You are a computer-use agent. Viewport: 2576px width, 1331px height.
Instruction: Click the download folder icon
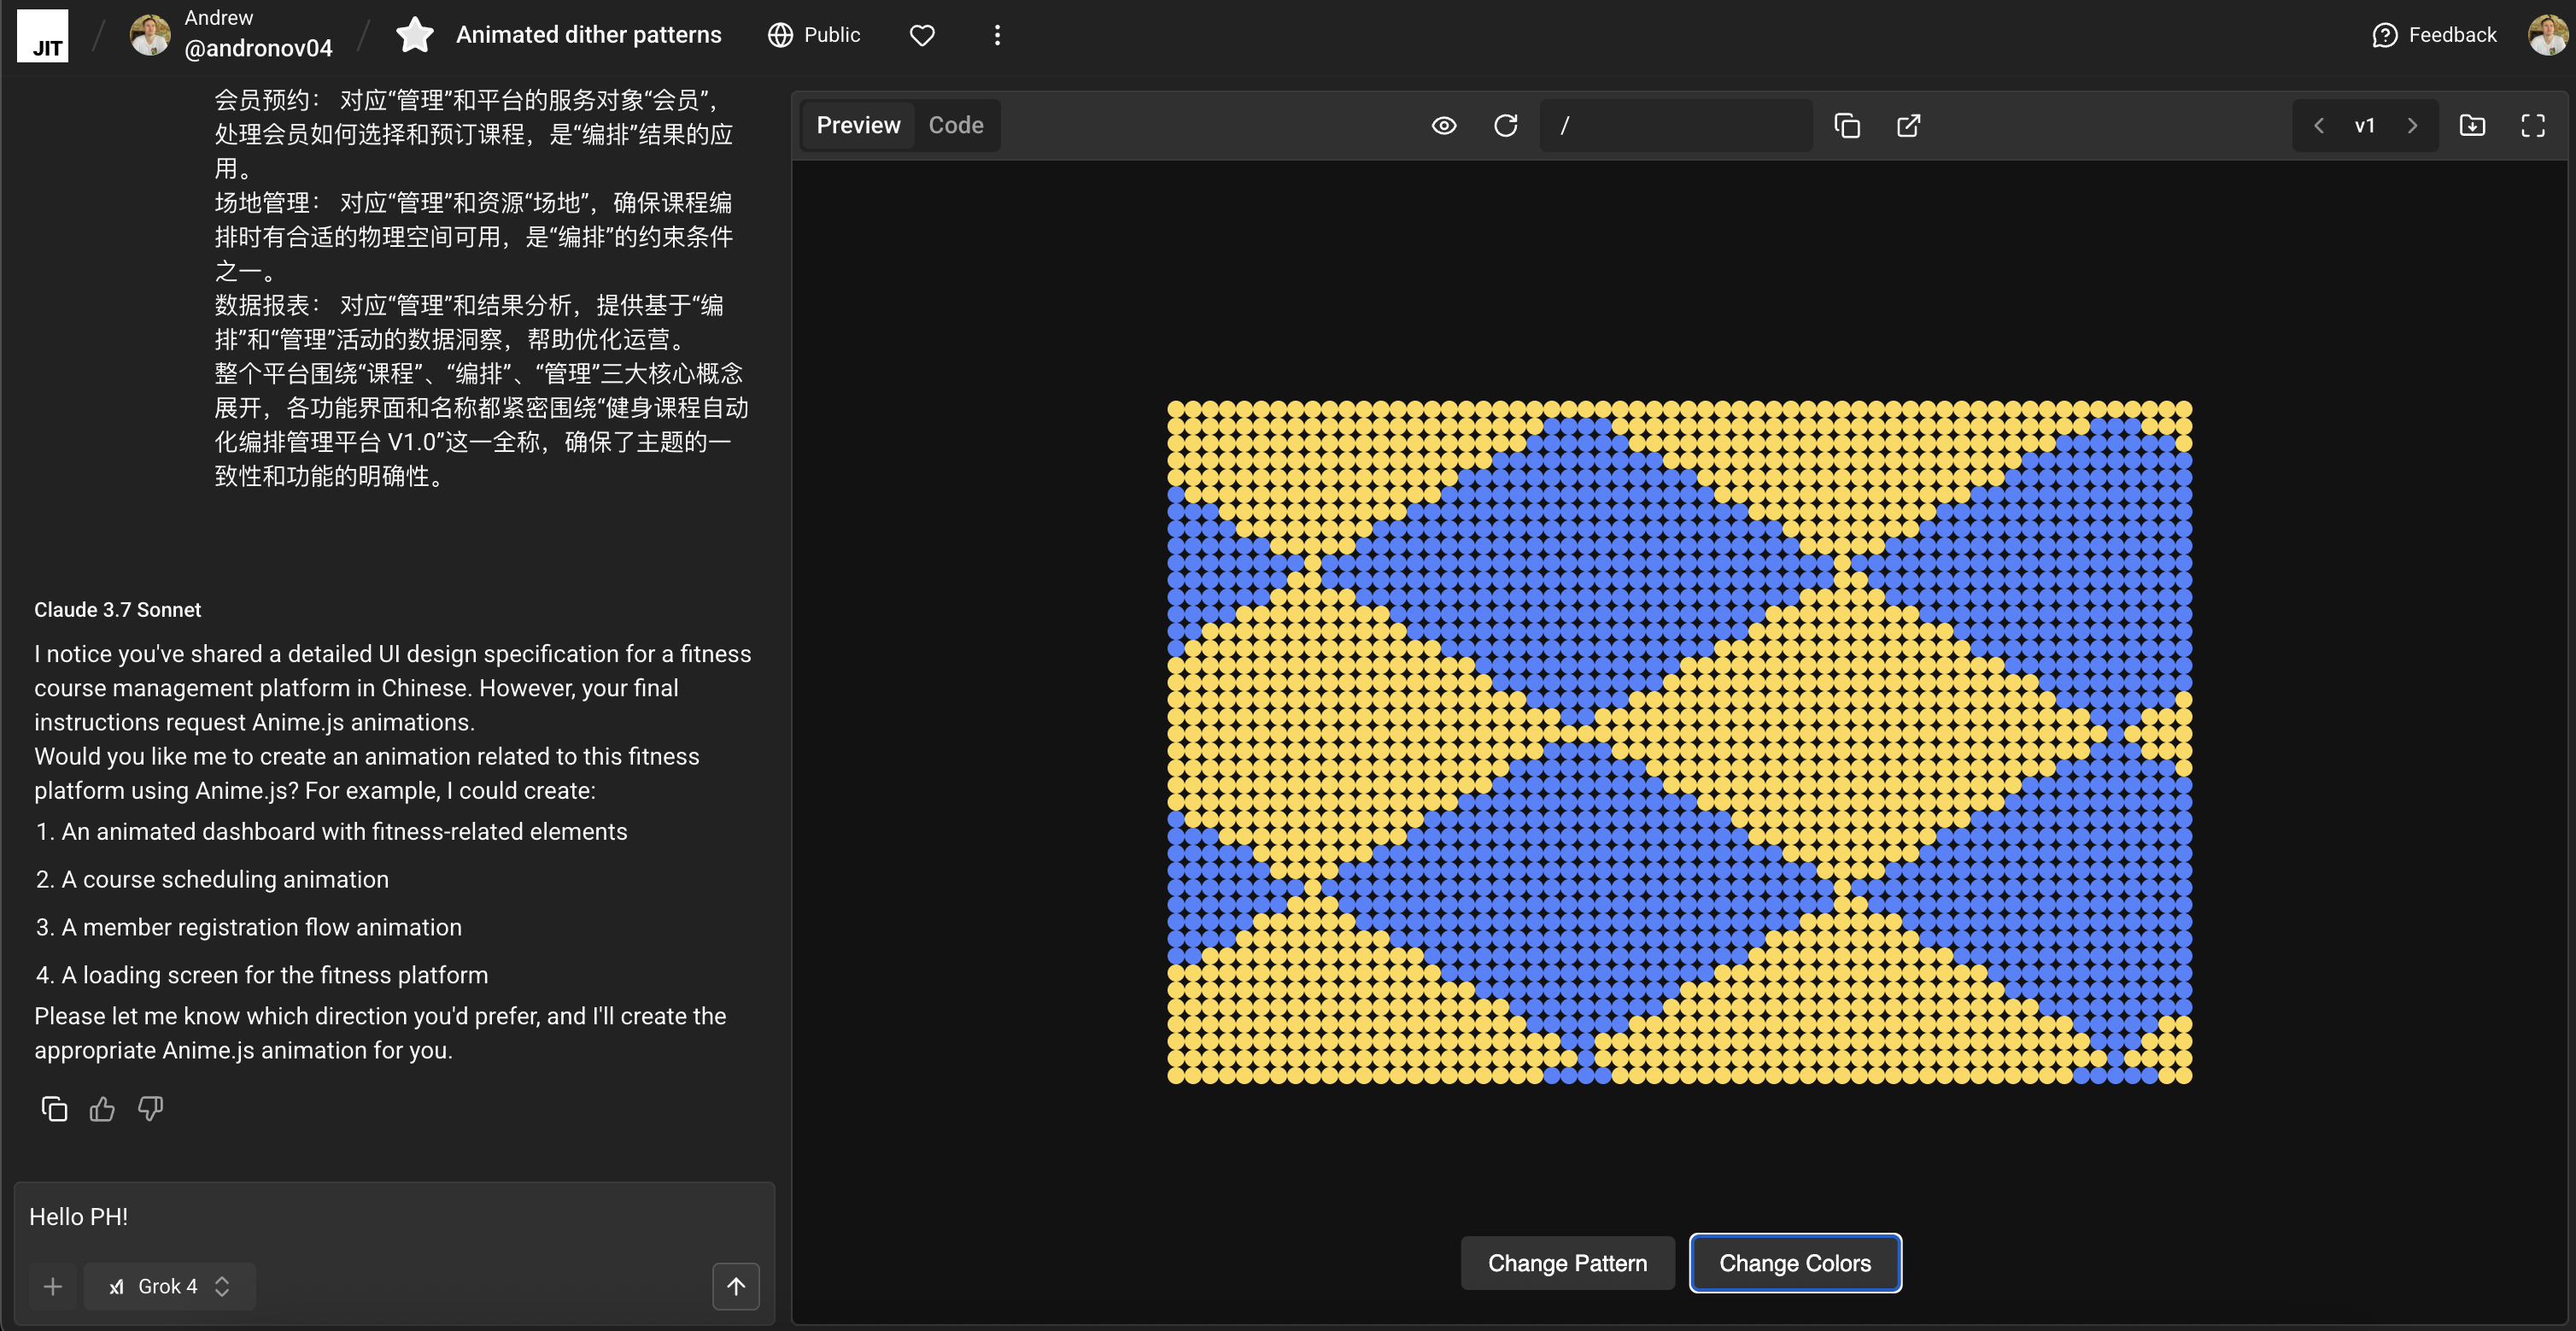(x=2472, y=125)
